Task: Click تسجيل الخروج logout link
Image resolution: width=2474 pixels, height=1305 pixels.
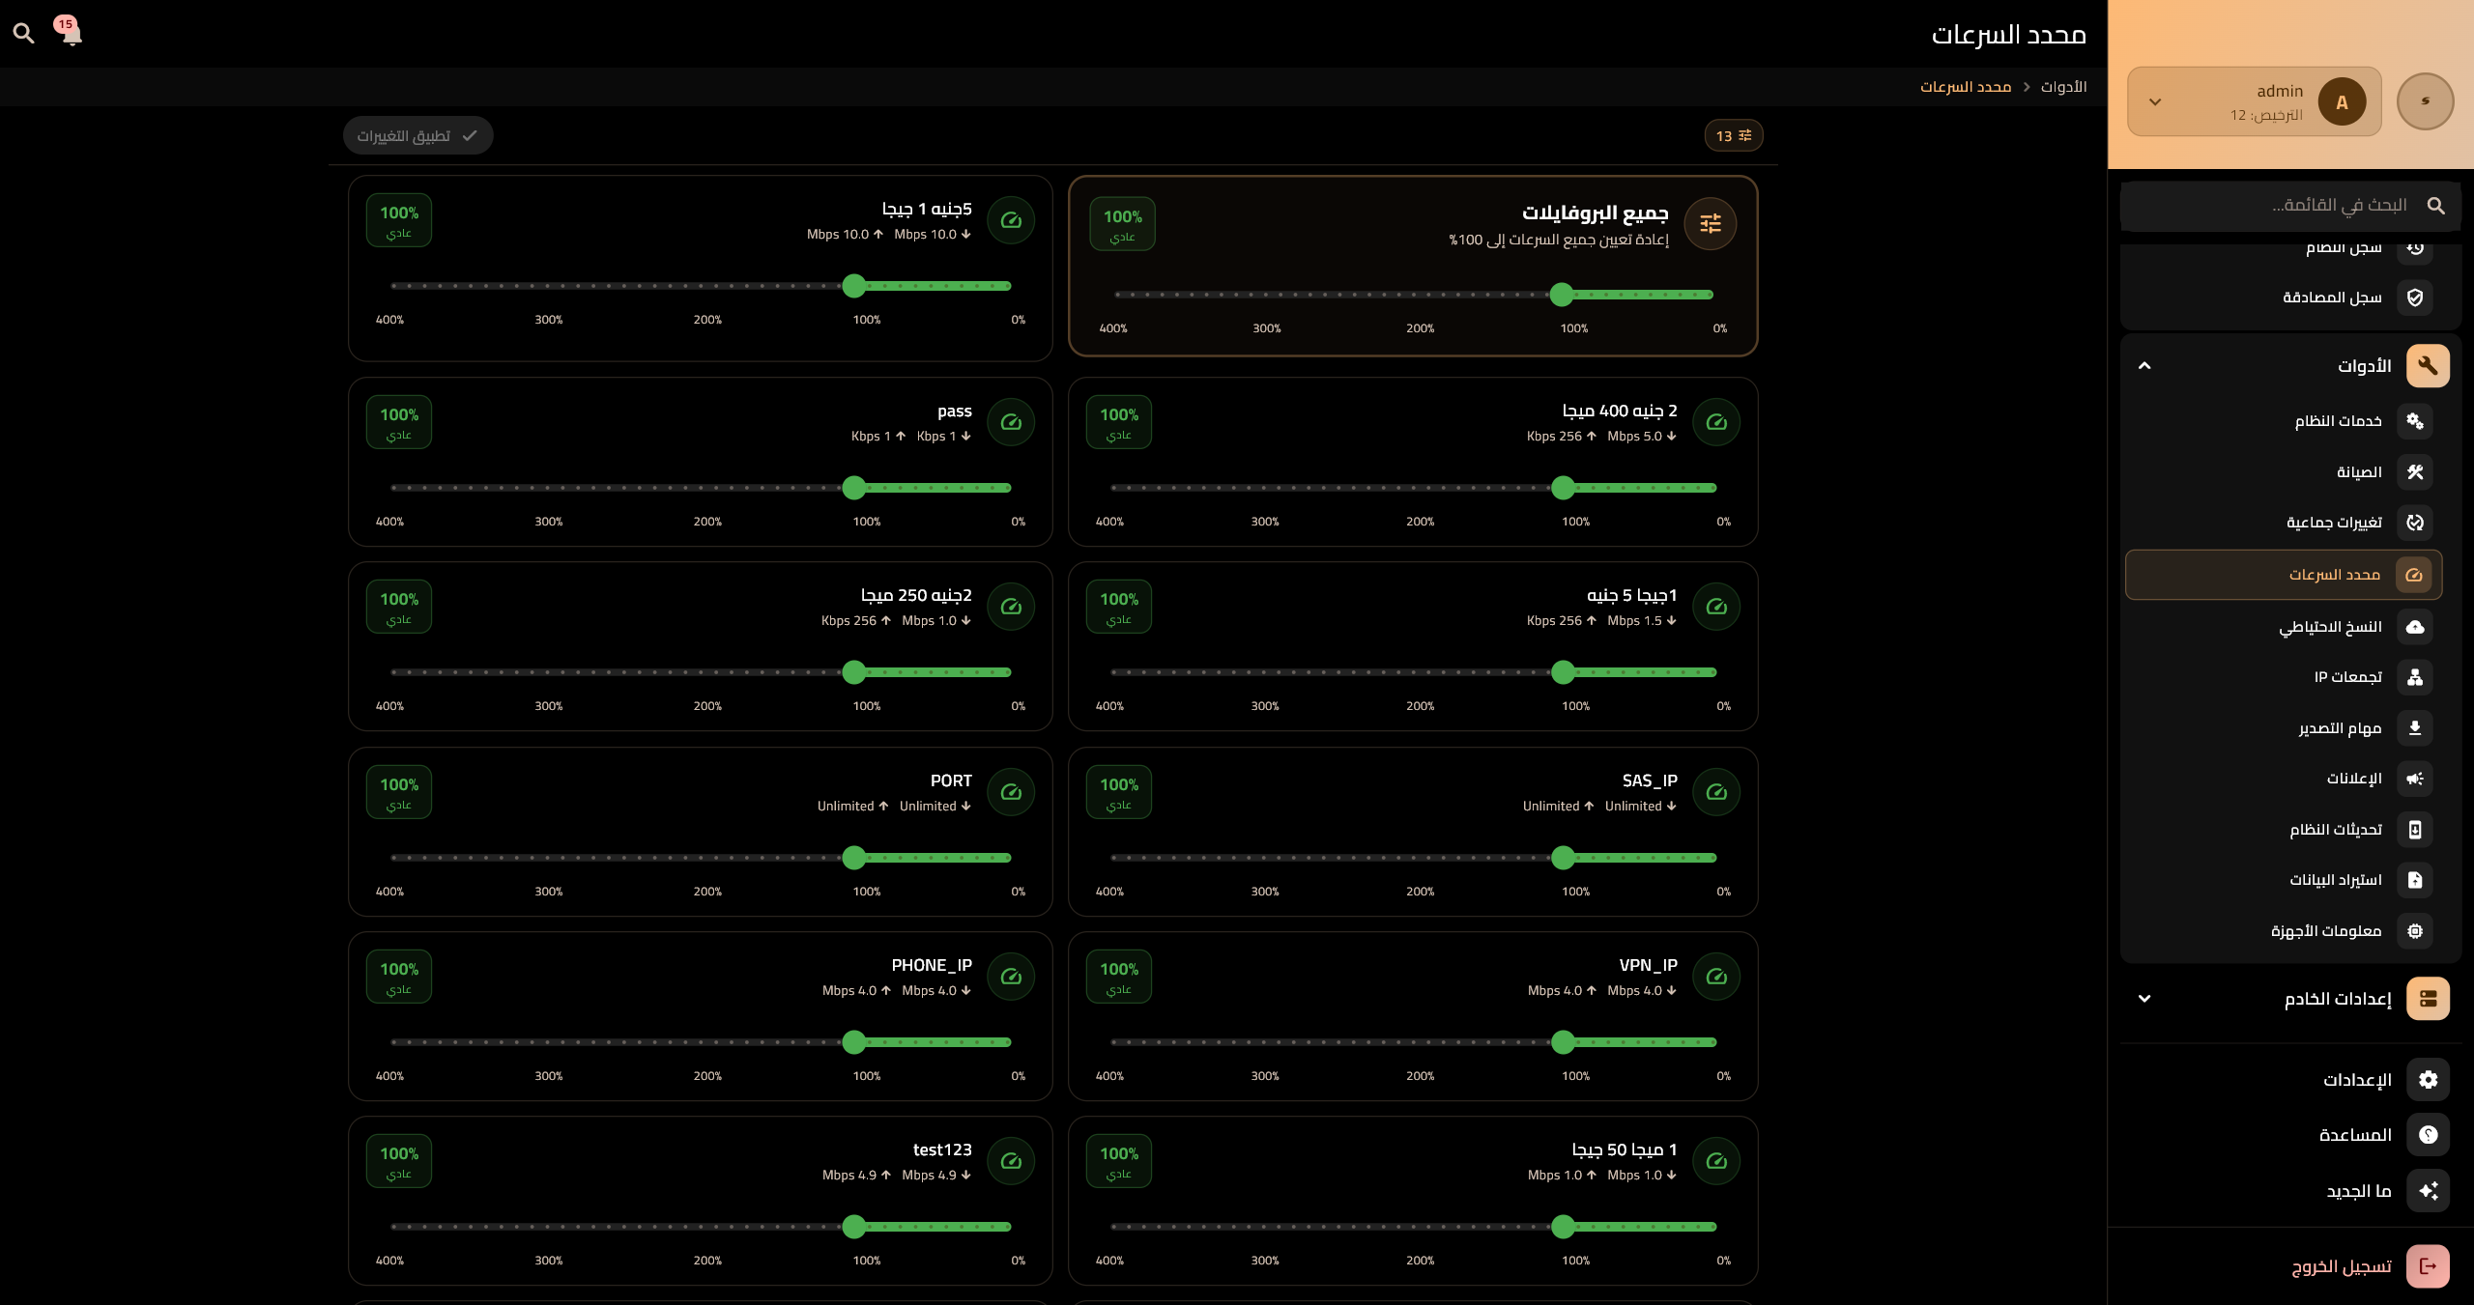Action: click(2341, 1266)
